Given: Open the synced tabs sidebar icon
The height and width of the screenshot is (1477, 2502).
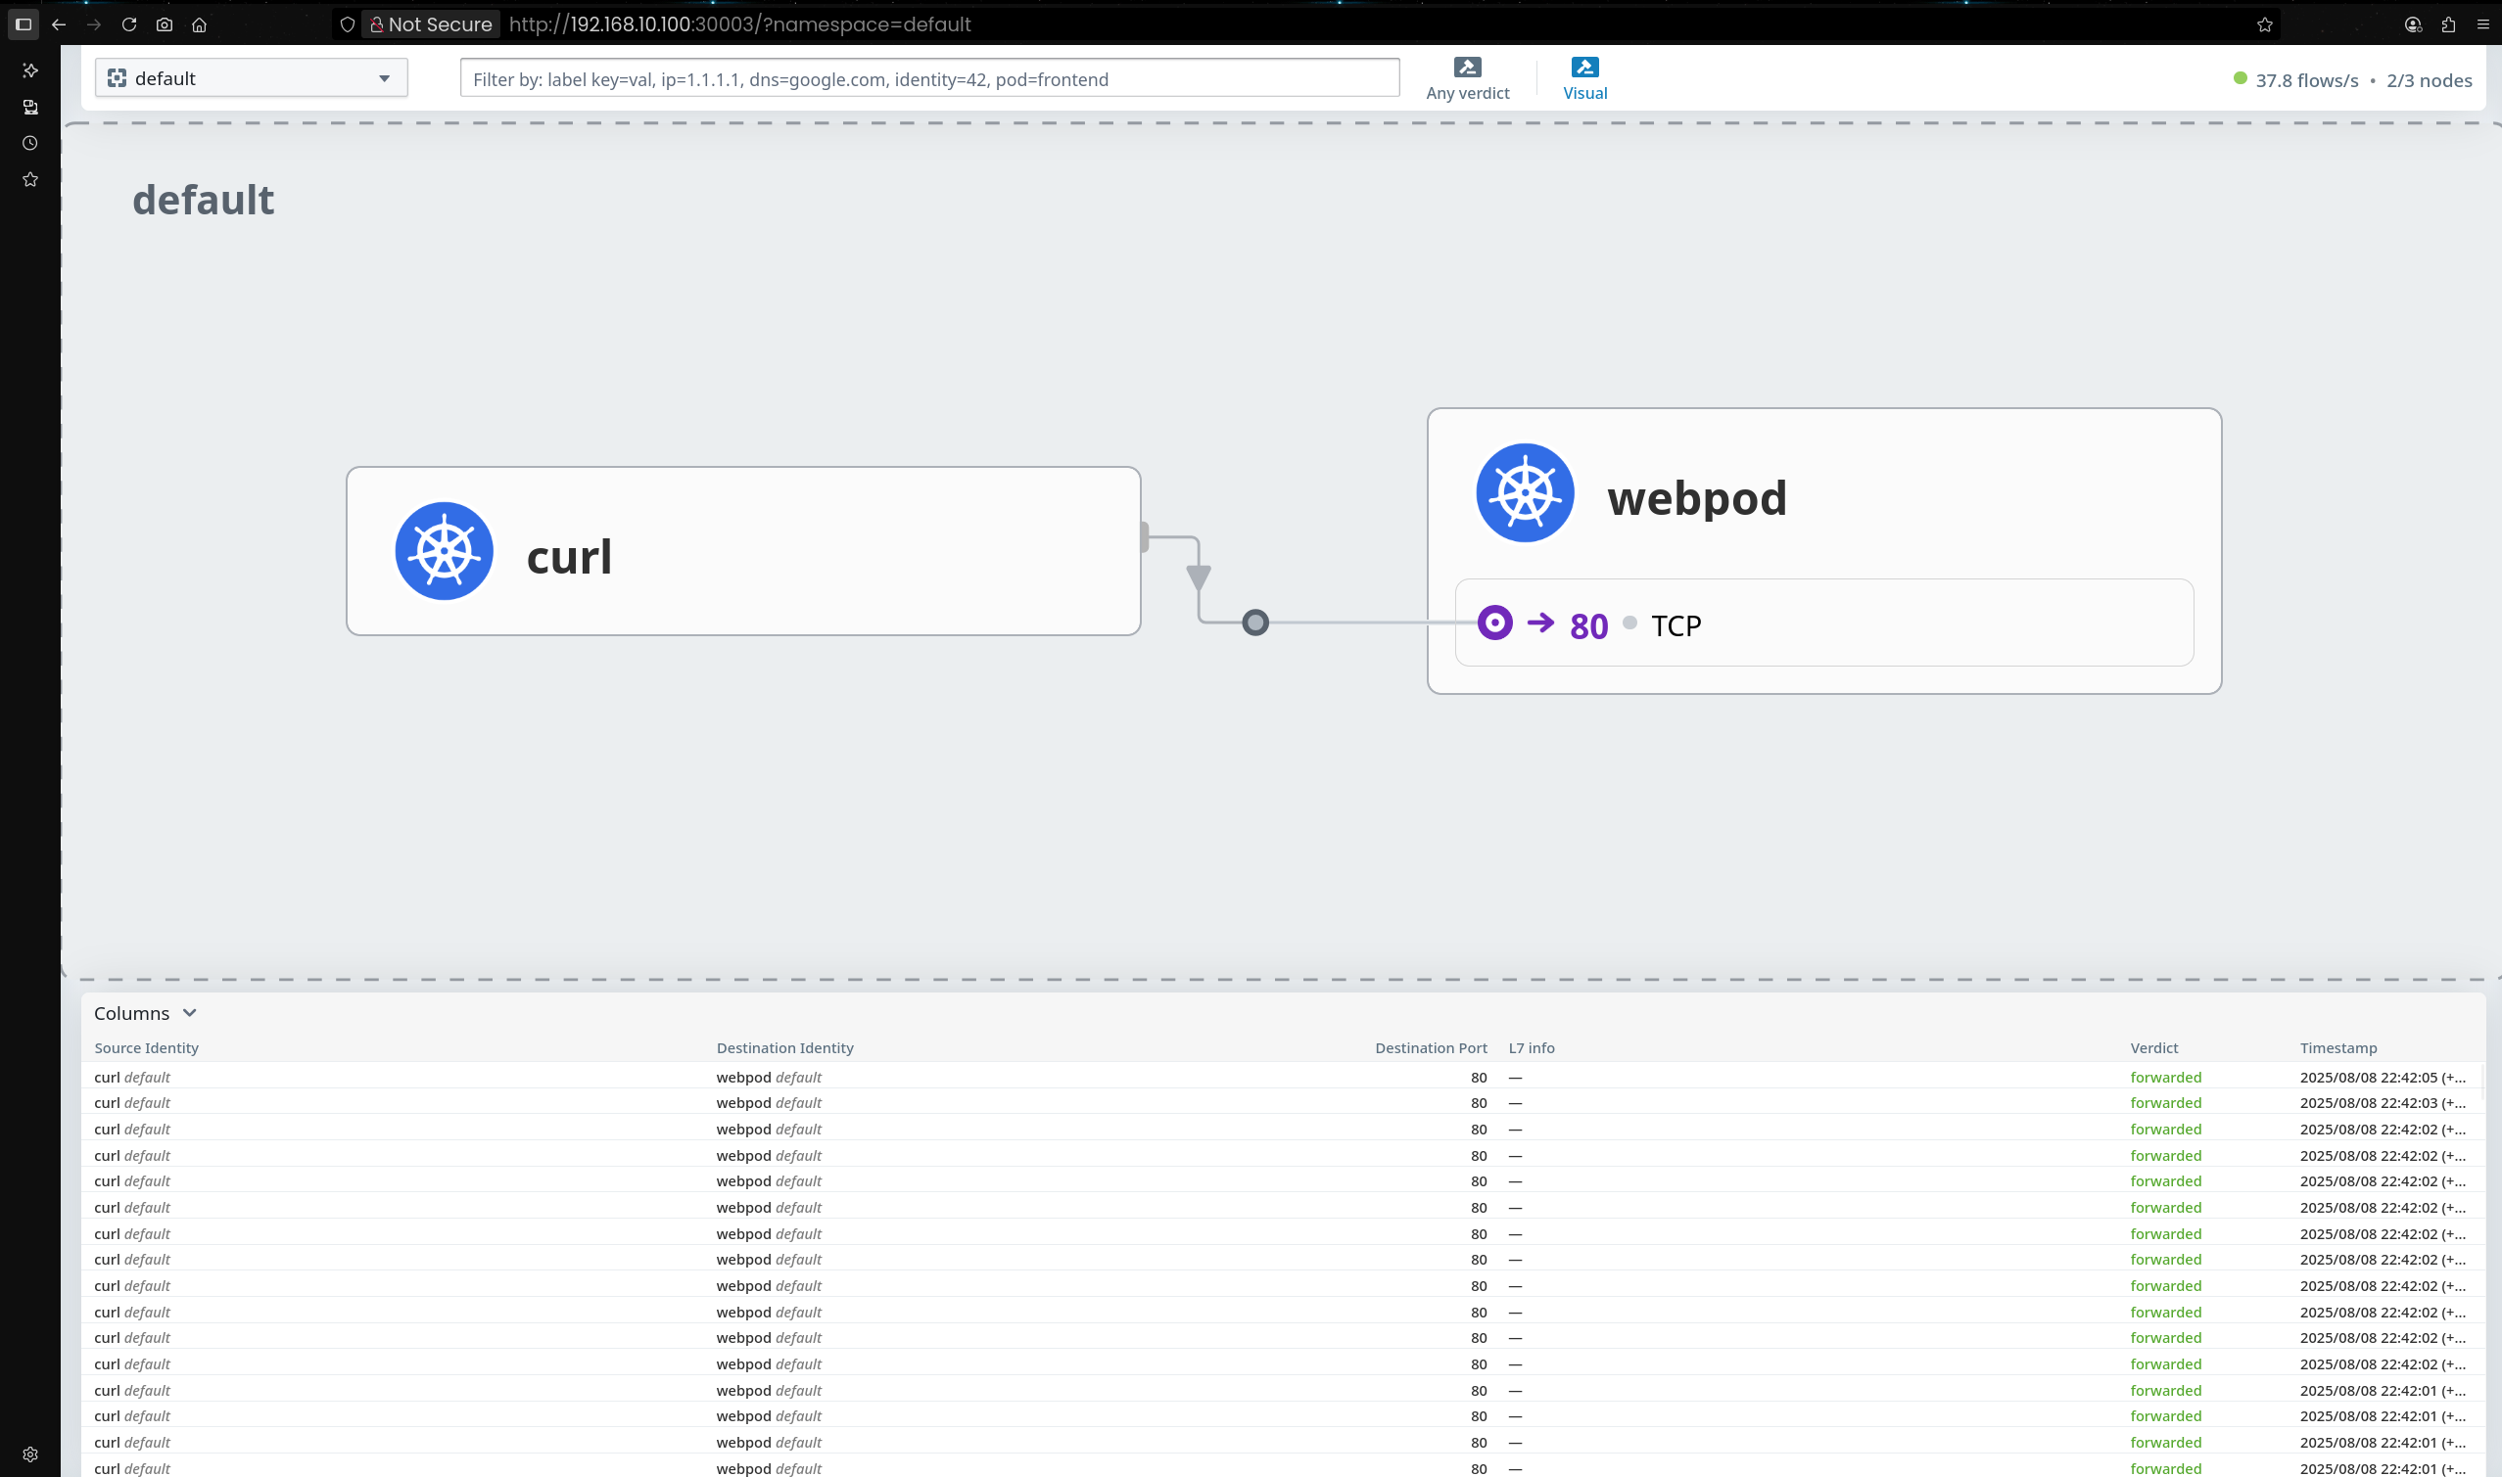Looking at the screenshot, I should [30, 107].
